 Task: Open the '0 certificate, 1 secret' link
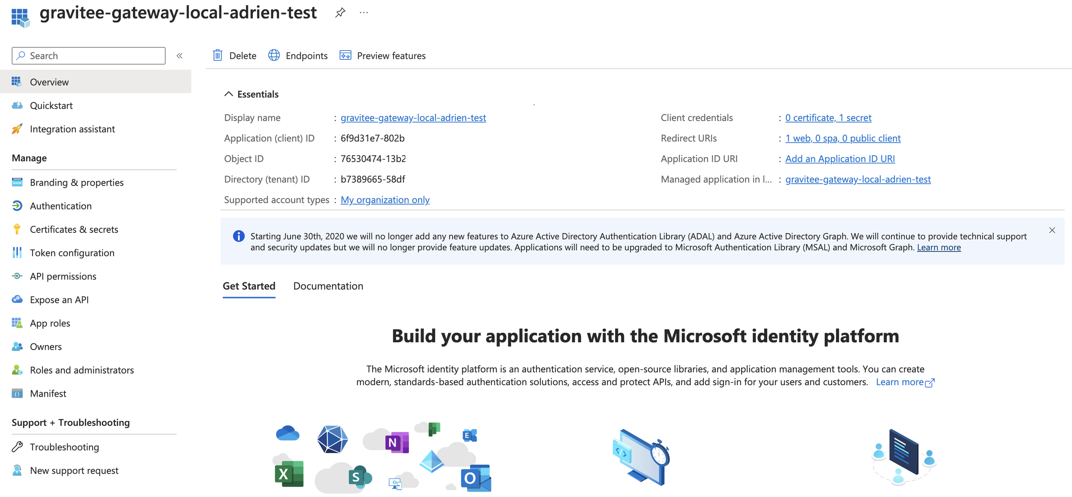[828, 118]
